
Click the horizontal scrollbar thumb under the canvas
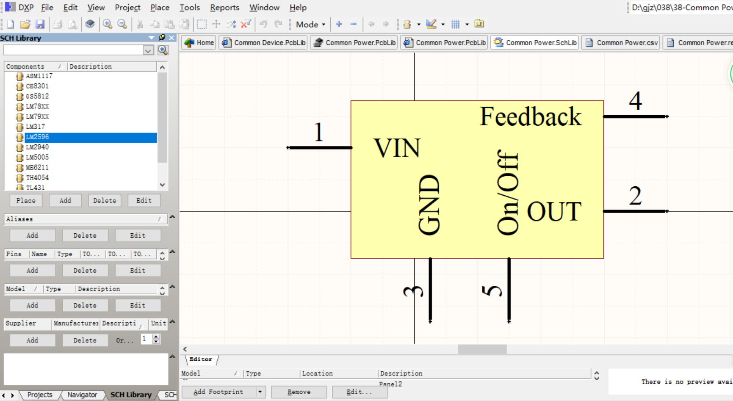tap(482, 349)
